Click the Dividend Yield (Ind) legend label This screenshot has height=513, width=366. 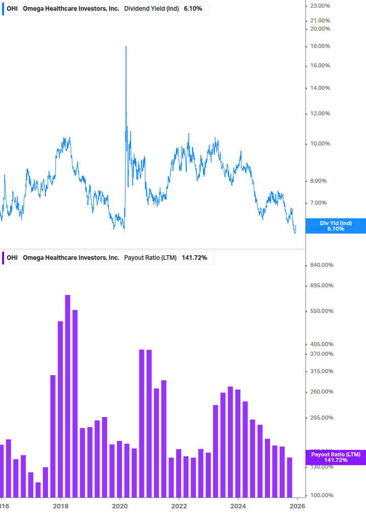coord(152,9)
